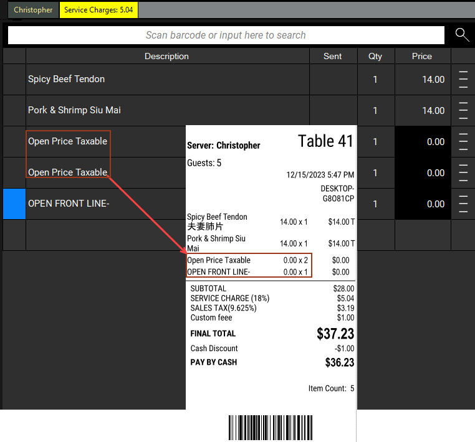Open hamburger menu for OPEN FRONT LINE- row
Screen dimensions: 475x442
click(463, 204)
